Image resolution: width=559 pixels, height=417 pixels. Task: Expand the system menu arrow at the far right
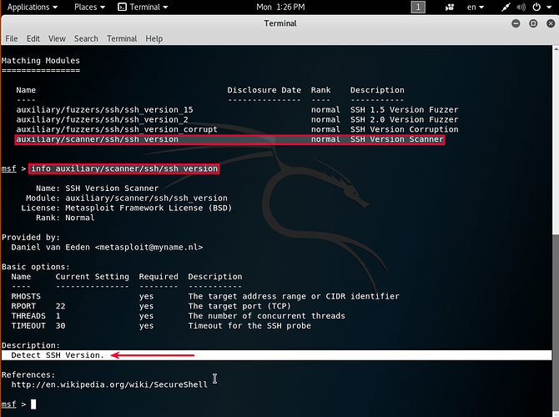pyautogui.click(x=549, y=7)
